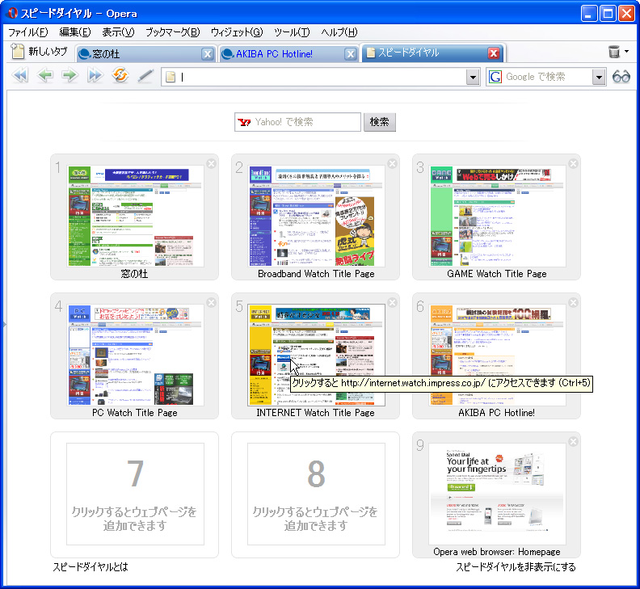The width and height of the screenshot is (640, 589).
Task: Remove speed dial entry 1 窓の杜
Action: [x=211, y=164]
